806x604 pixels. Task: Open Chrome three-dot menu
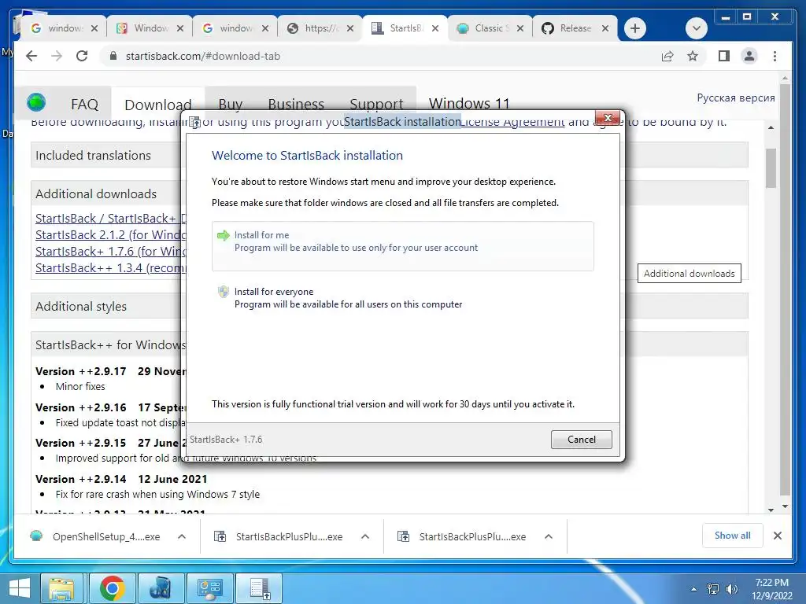pos(775,56)
